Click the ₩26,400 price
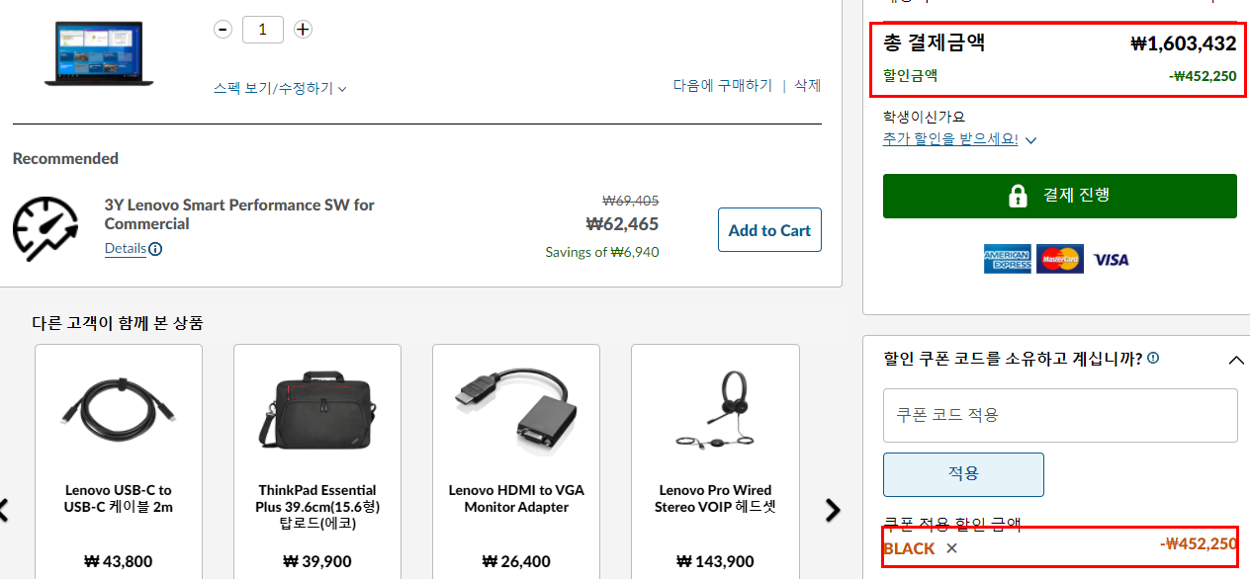Image resolution: width=1250 pixels, height=579 pixels. point(516,562)
